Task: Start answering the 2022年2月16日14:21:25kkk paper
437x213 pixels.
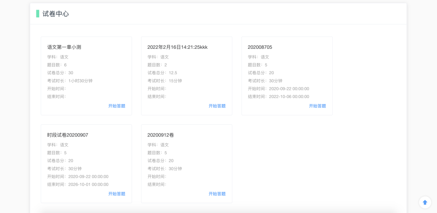Action: [x=217, y=106]
